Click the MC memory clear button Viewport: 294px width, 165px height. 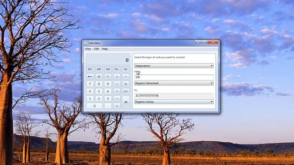pos(90,69)
